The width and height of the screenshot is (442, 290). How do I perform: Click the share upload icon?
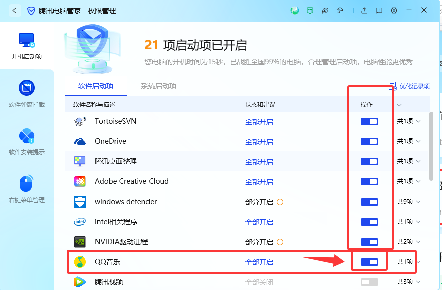tap(364, 10)
